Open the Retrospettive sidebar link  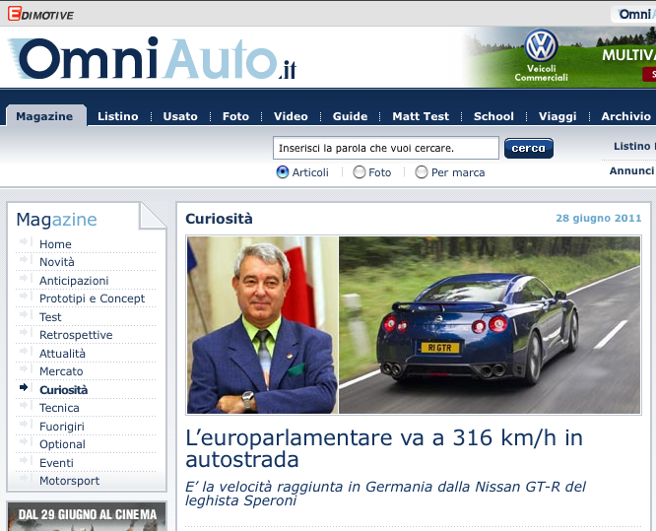click(76, 335)
